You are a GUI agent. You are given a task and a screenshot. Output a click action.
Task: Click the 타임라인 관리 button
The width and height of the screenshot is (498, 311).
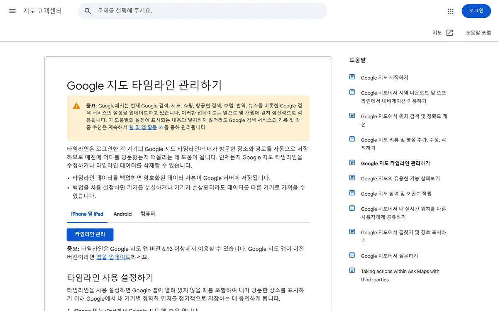pyautogui.click(x=90, y=234)
